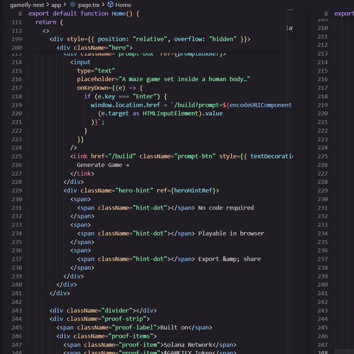Image resolution: width=354 pixels, height=354 pixels.
Task: Click div className="hero-hint" line
Action: [x=141, y=191]
